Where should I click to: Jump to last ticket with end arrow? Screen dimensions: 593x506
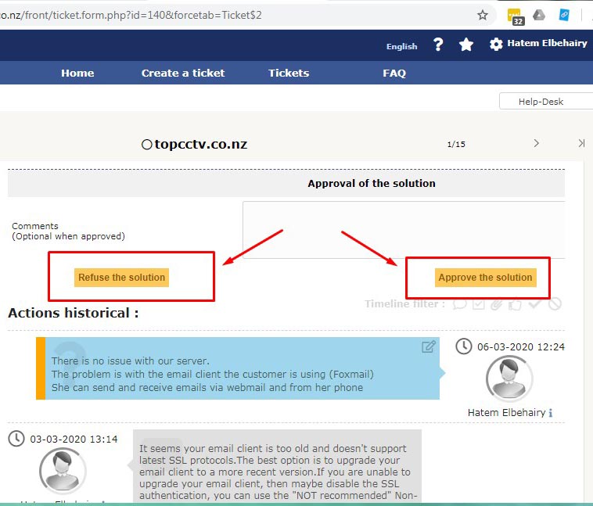[x=581, y=143]
